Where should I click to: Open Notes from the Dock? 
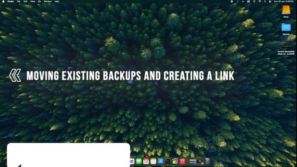coord(153,161)
